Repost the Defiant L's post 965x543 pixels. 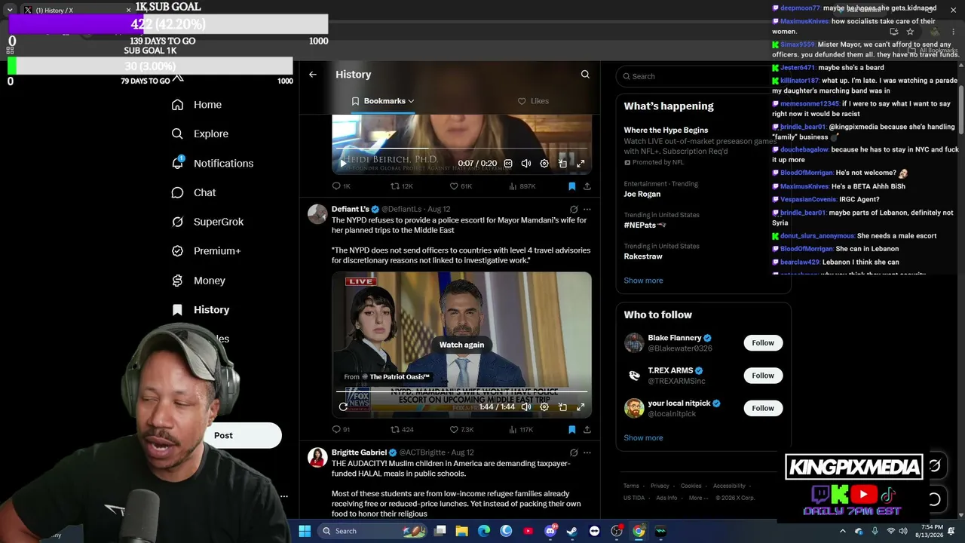click(x=402, y=429)
